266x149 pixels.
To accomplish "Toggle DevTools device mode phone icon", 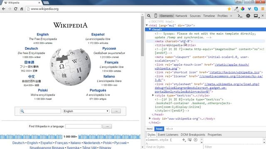I will pos(155,16).
